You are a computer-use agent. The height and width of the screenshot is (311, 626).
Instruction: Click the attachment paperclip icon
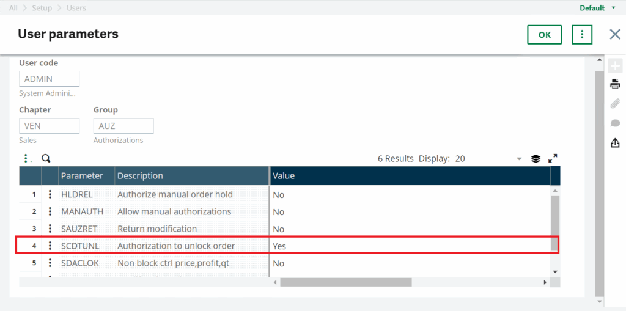click(615, 103)
